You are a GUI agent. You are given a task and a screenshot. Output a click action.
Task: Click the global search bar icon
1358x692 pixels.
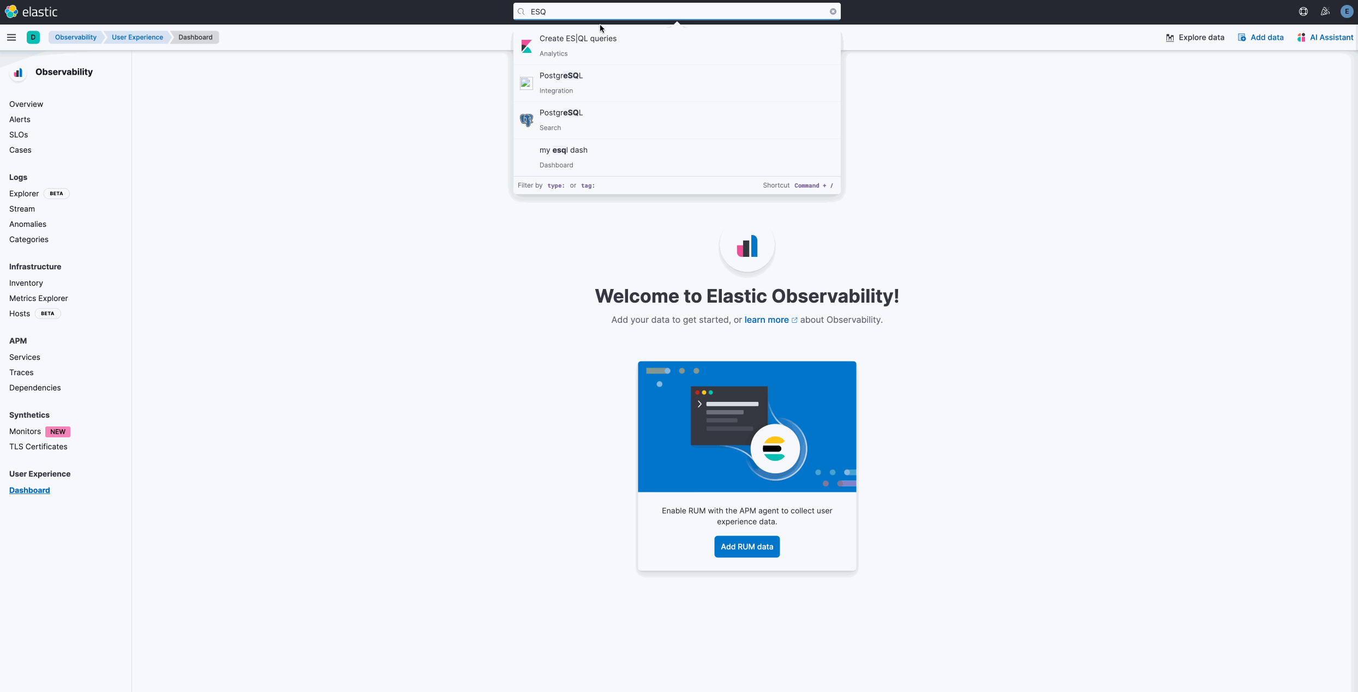tap(521, 10)
